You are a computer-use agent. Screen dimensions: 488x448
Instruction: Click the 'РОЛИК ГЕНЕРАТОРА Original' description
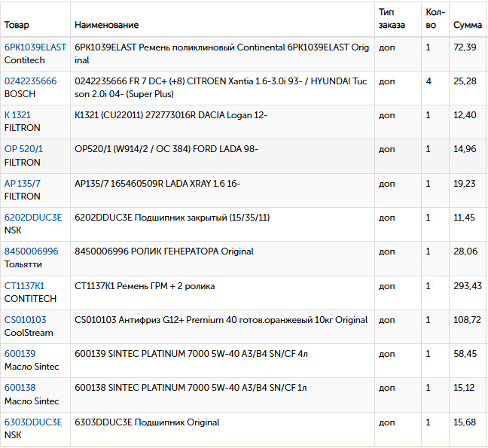click(164, 251)
